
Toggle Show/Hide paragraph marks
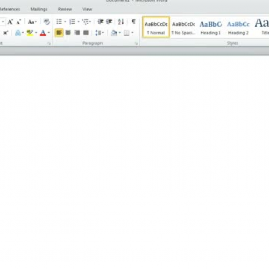133,22
